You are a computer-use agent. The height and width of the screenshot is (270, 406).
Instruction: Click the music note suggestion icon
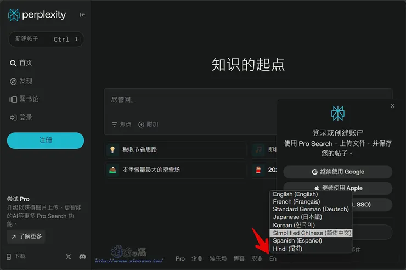(x=258, y=150)
